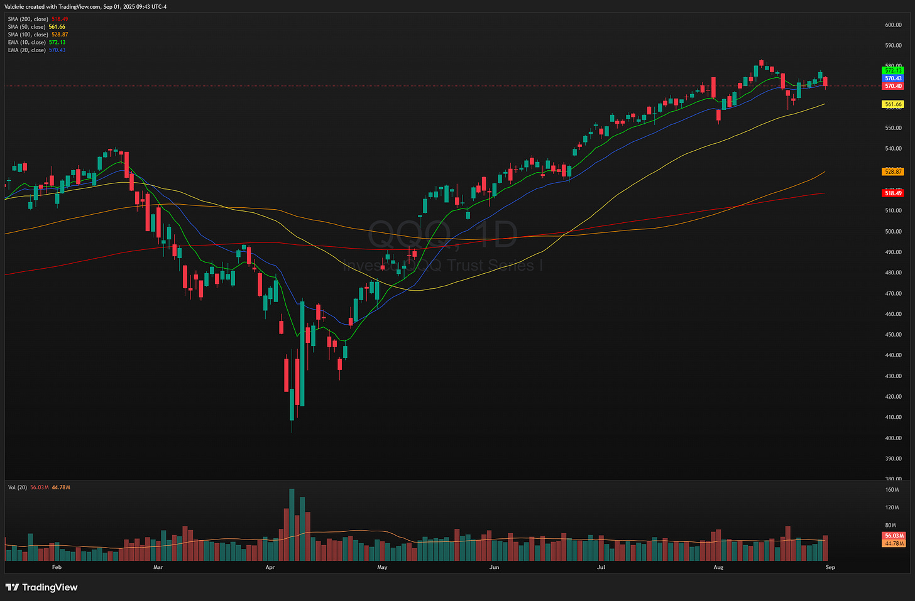915x601 pixels.
Task: Click the green 572.13 price axis tag
Action: (893, 71)
